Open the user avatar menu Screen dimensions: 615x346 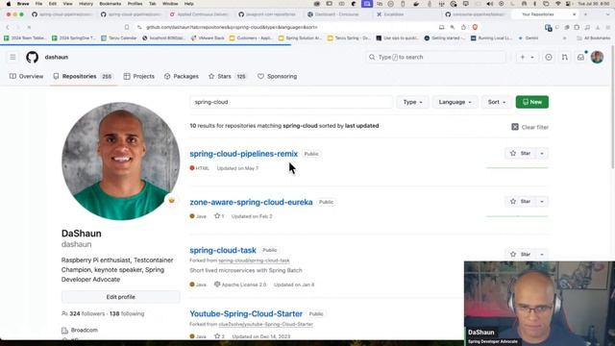597,57
